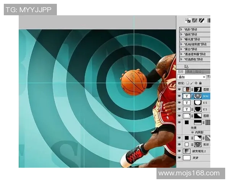
Task: Select the white dome mask of E S layer
Action: coord(198,103)
